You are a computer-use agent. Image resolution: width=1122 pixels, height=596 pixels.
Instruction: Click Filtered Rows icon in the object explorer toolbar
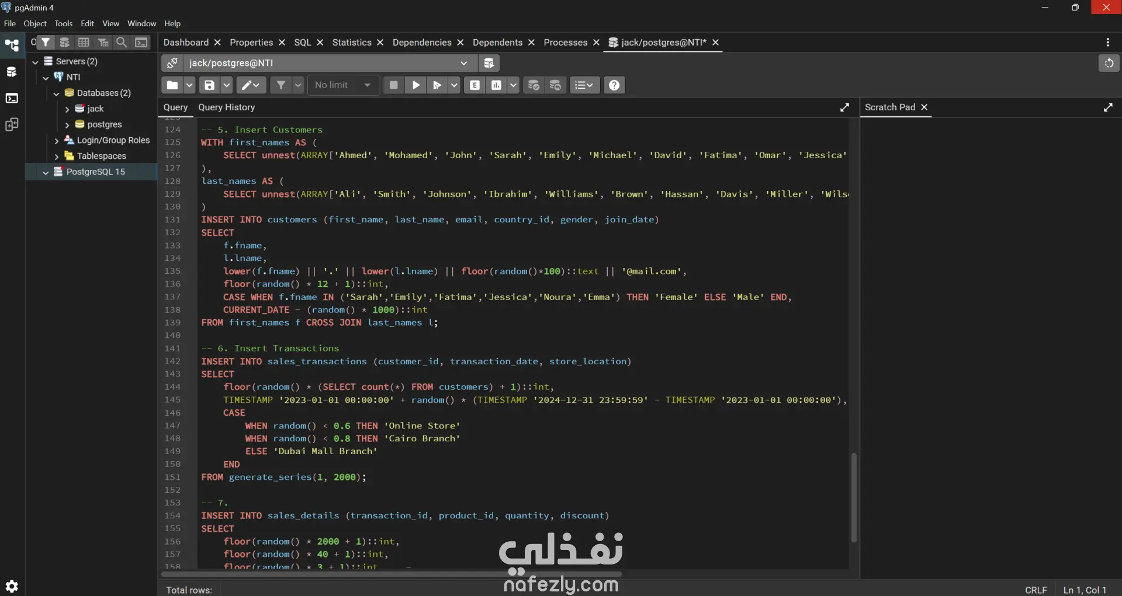click(x=103, y=42)
